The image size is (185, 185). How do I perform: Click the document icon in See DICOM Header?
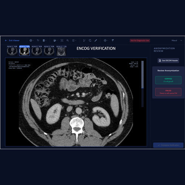160,61
